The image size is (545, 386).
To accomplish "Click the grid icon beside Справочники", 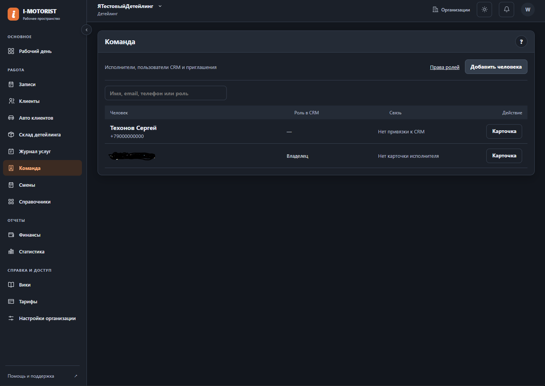I will (x=11, y=202).
